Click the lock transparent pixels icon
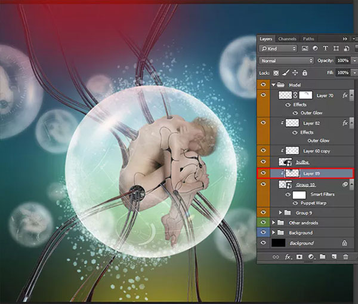The image size is (358, 304). click(276, 73)
